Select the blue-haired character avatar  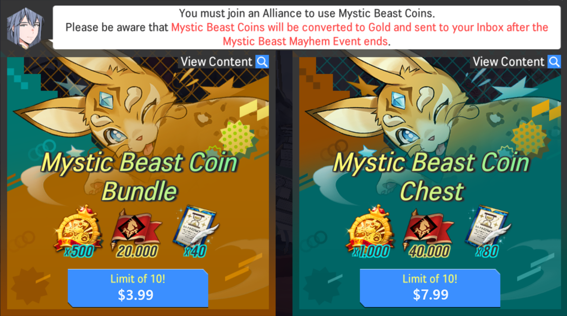coord(25,28)
